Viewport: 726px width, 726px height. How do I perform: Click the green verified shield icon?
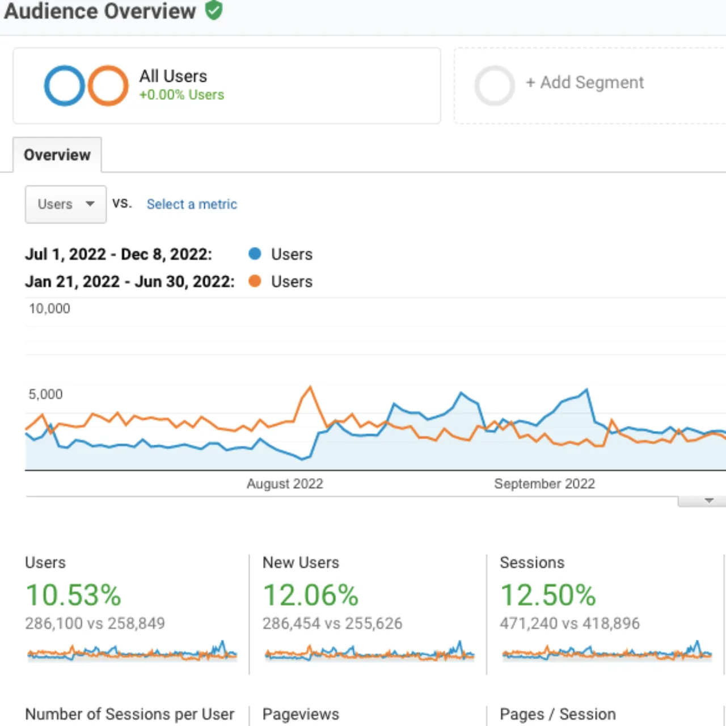214,10
